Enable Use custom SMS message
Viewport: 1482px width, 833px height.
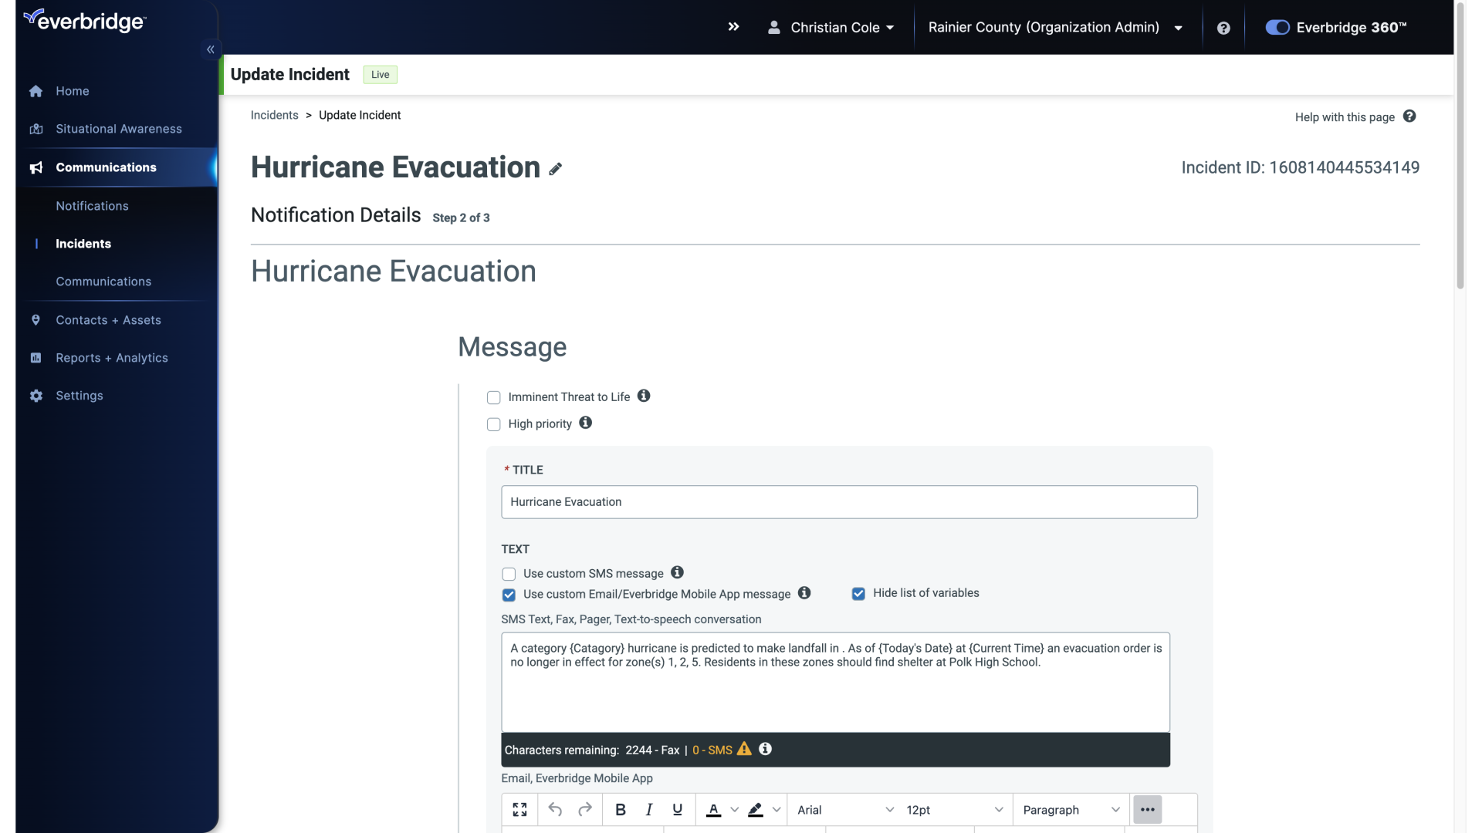[x=509, y=575]
